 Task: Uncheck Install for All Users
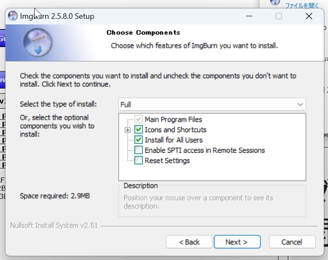tap(138, 140)
